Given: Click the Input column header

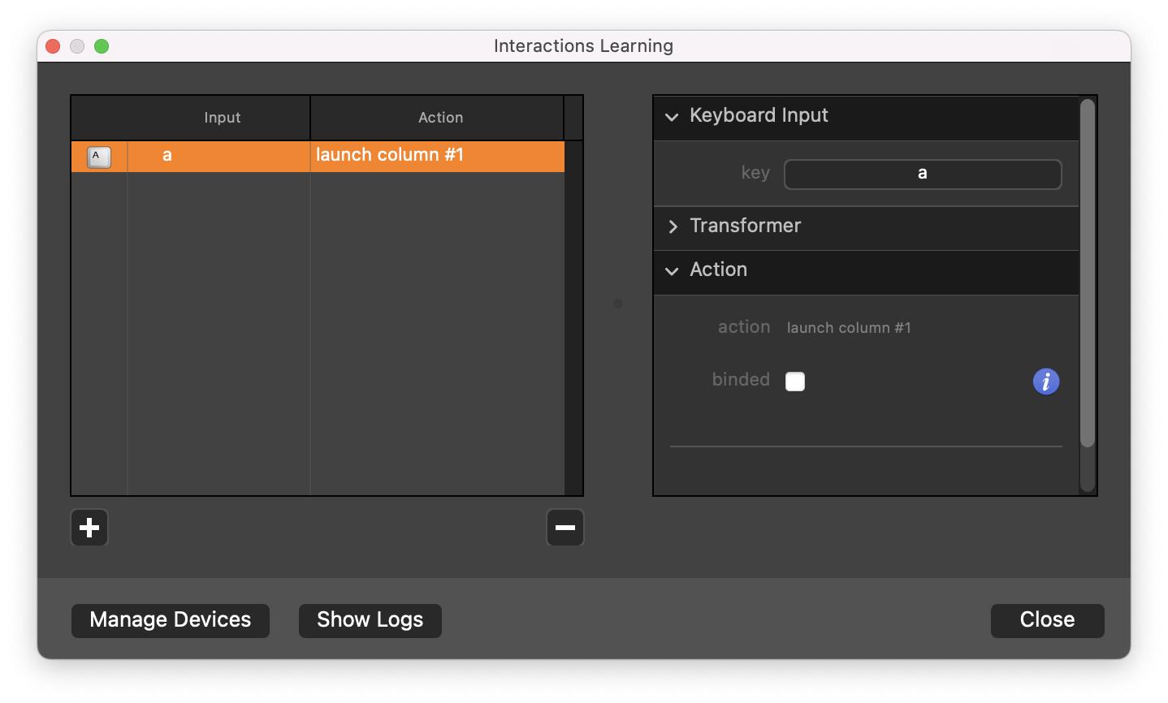Looking at the screenshot, I should point(222,118).
